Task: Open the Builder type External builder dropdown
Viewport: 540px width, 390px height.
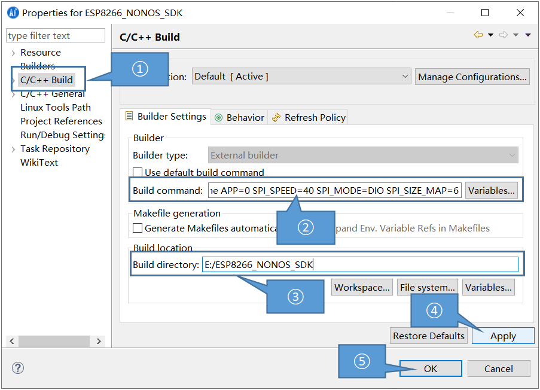Action: click(363, 155)
